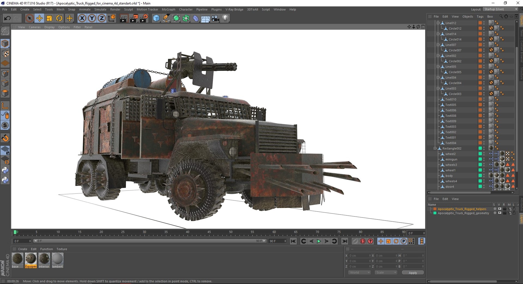Open the lower Python script icon

click(5, 180)
